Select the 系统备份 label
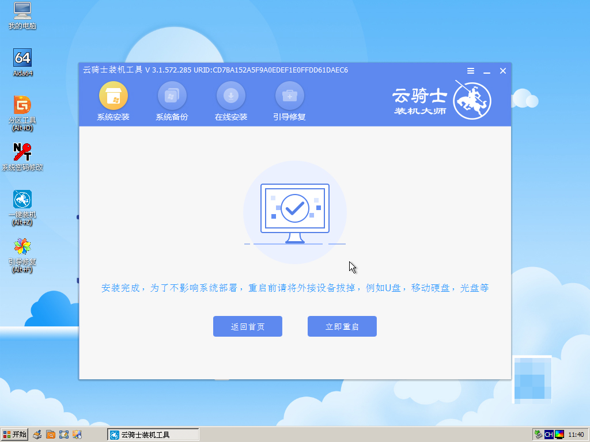The image size is (590, 442). [x=172, y=117]
